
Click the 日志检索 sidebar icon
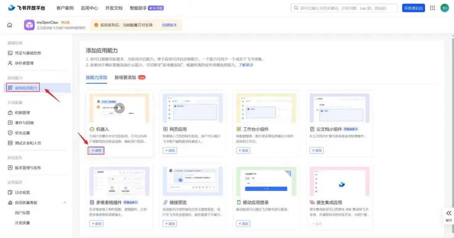point(10,193)
